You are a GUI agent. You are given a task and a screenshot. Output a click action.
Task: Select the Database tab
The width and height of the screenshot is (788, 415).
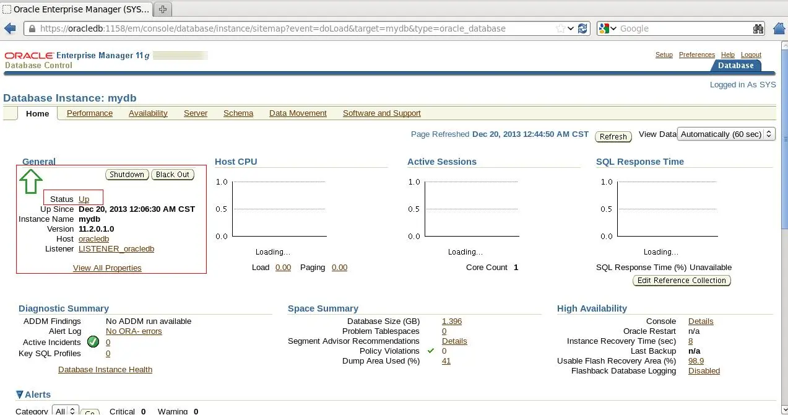736,66
